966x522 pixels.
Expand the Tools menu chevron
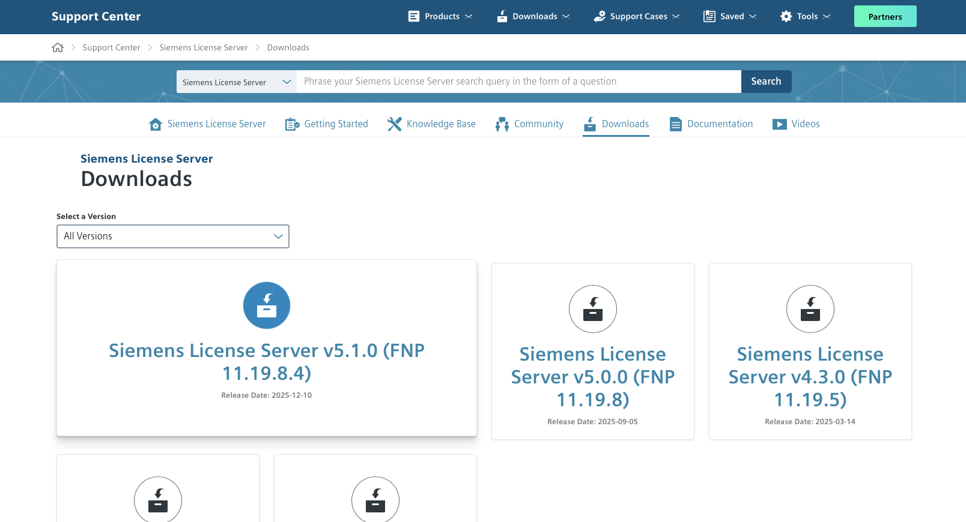(827, 16)
